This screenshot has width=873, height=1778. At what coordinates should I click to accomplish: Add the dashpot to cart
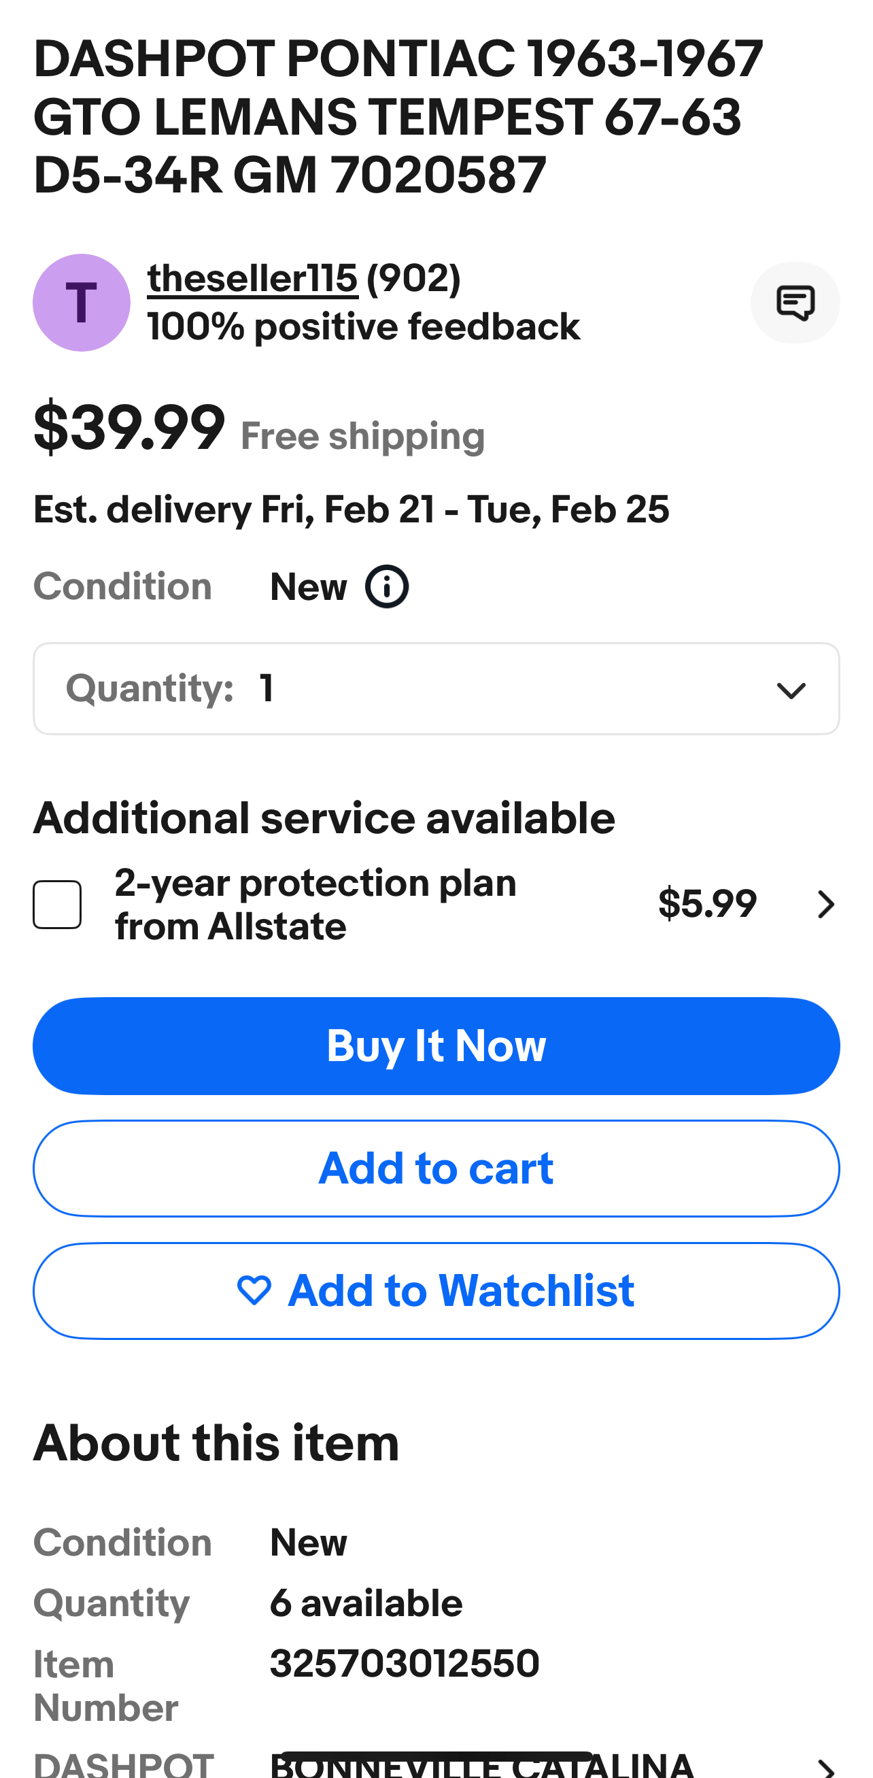[436, 1168]
